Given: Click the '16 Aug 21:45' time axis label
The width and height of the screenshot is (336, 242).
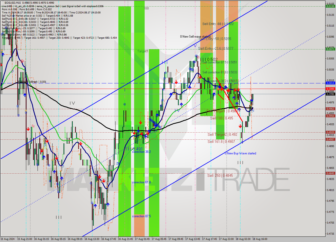Looking at the screenshot, I should [125, 239].
